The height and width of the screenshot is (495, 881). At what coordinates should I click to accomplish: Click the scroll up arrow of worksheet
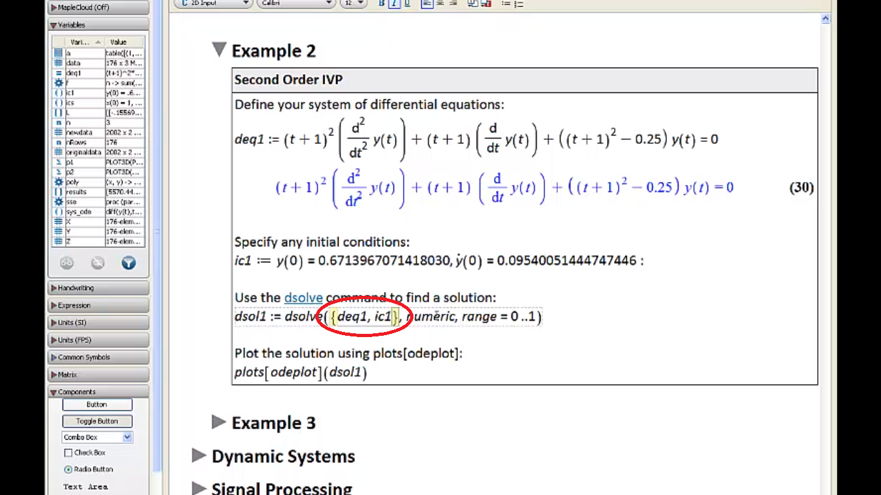coord(826,19)
